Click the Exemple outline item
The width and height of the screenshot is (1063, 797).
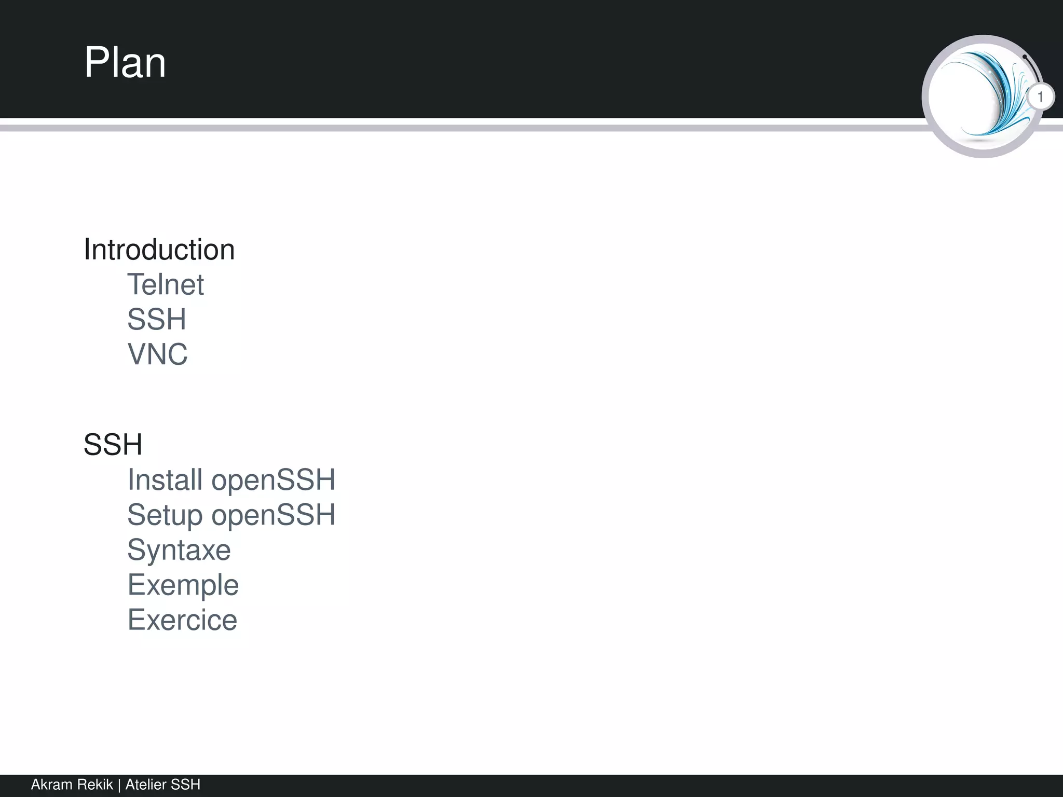(x=183, y=585)
